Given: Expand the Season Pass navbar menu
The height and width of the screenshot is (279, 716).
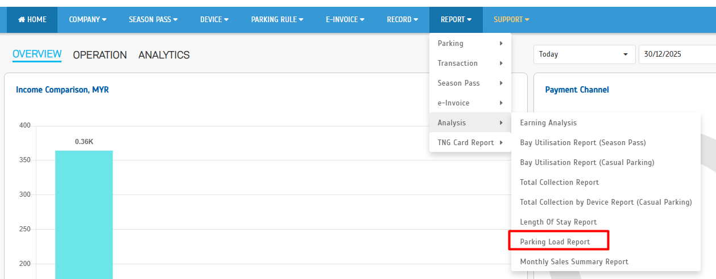Looking at the screenshot, I should 153,20.
